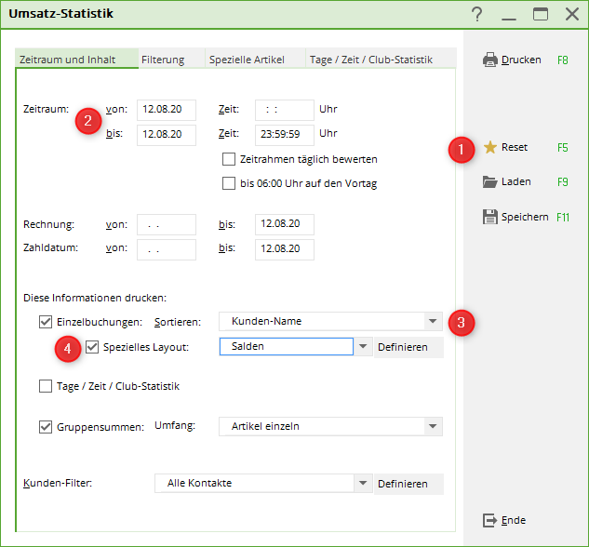Open help via question mark icon
Image resolution: width=589 pixels, height=547 pixels.
477,14
